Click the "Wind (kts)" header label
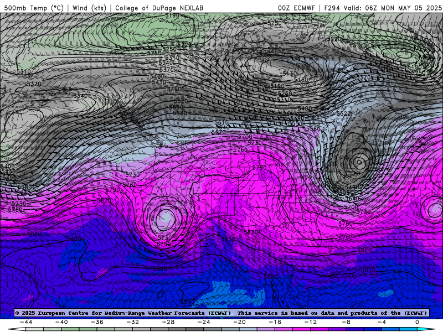This screenshot has height=332, width=443. click(x=89, y=8)
